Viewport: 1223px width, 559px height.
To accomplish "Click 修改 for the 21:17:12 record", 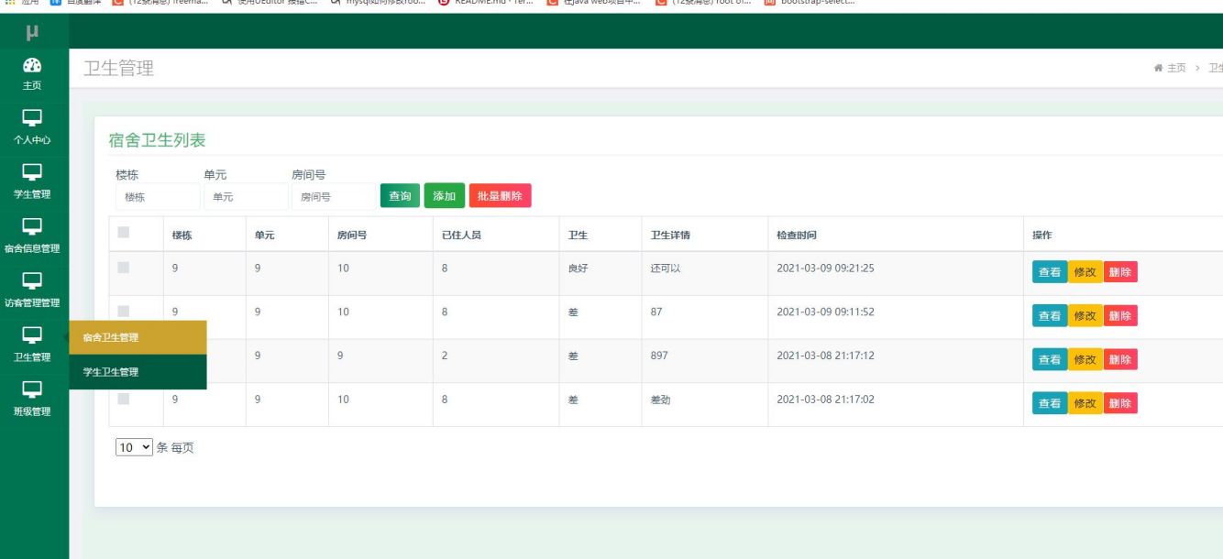I will click(1085, 359).
